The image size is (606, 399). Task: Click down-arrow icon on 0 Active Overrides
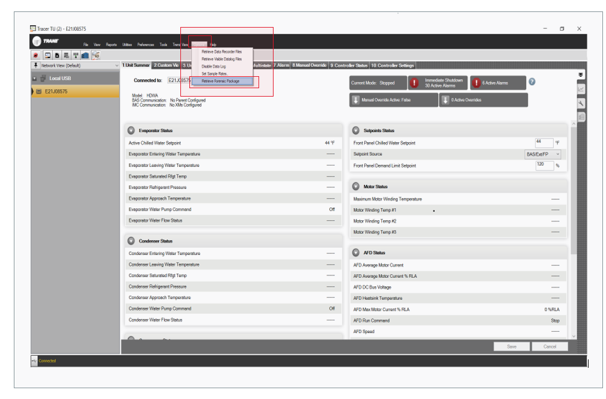point(445,100)
